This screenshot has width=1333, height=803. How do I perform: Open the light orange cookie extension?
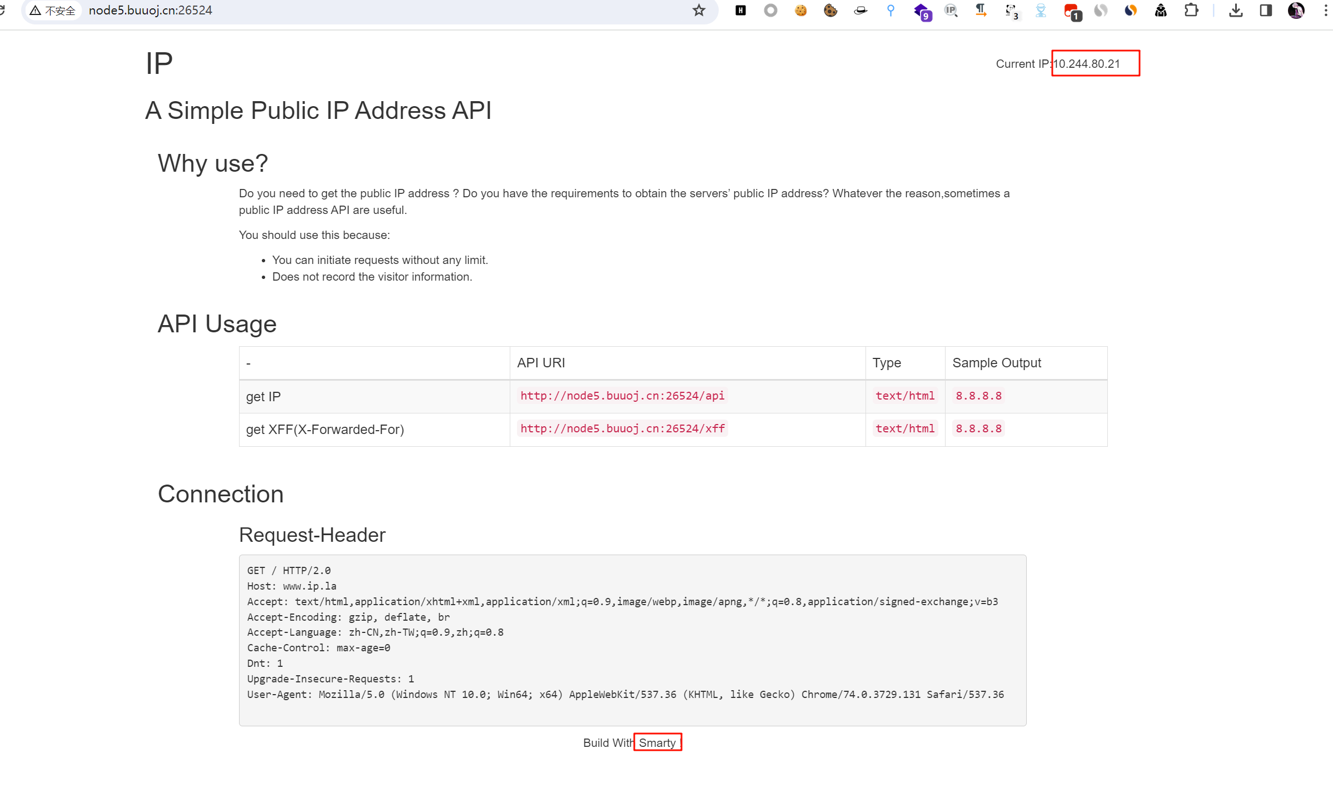[x=800, y=11]
